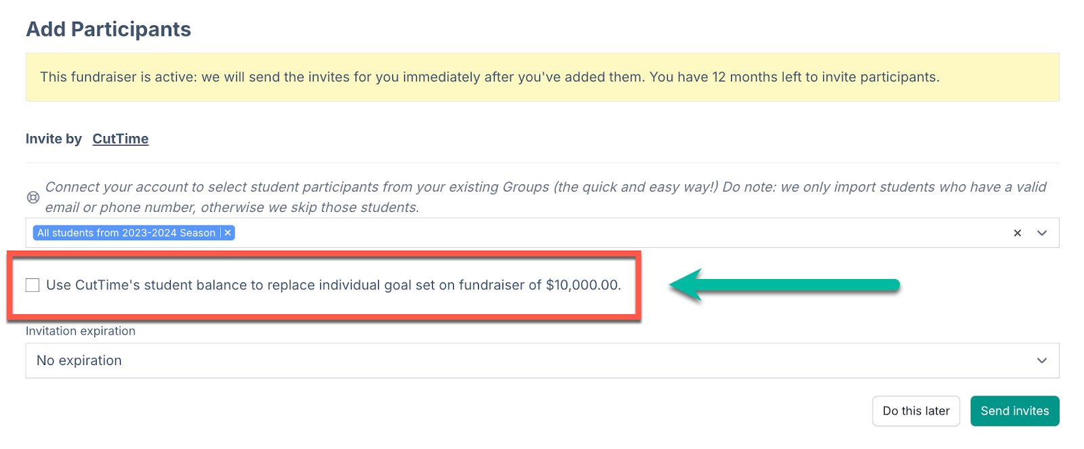Open the CutTime invite link
Viewport: 1084px width, 449px height.
[121, 139]
